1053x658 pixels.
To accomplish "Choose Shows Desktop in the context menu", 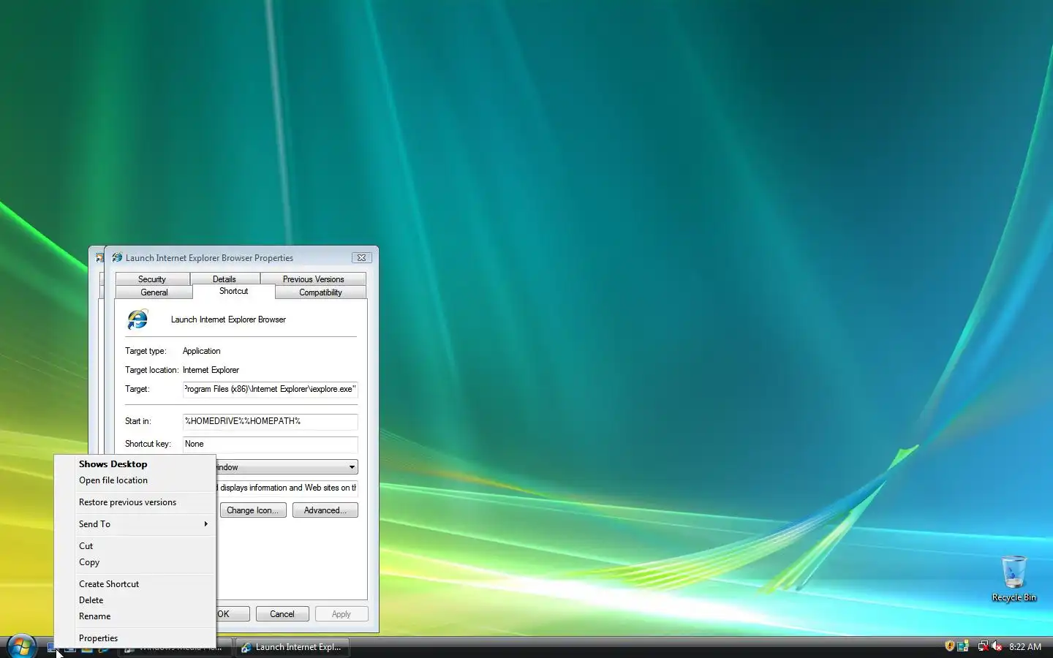I will 135,464.
